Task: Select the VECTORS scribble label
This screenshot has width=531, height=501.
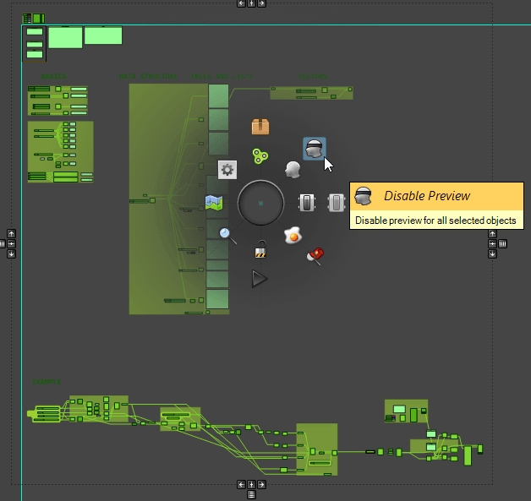Action: (313, 76)
